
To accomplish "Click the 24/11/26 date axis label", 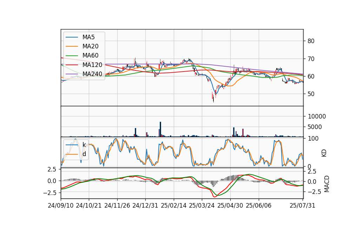I will click(x=117, y=206).
